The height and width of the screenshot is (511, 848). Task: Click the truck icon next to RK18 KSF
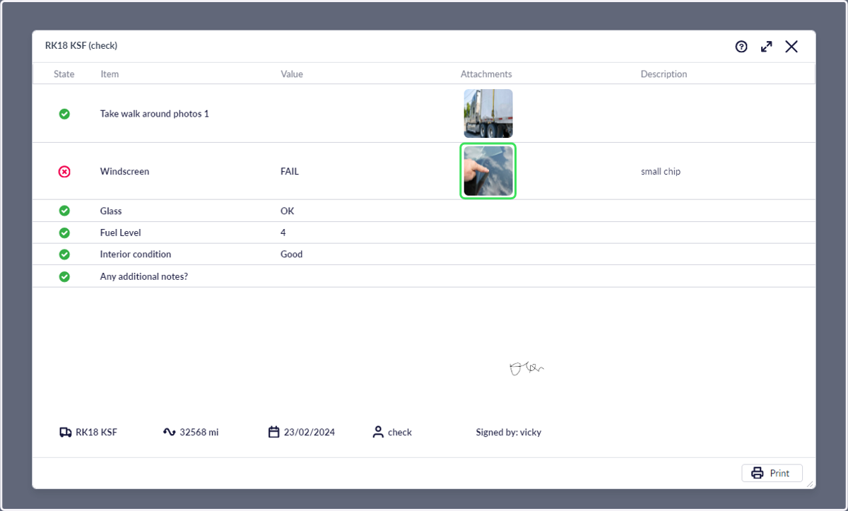pos(65,432)
